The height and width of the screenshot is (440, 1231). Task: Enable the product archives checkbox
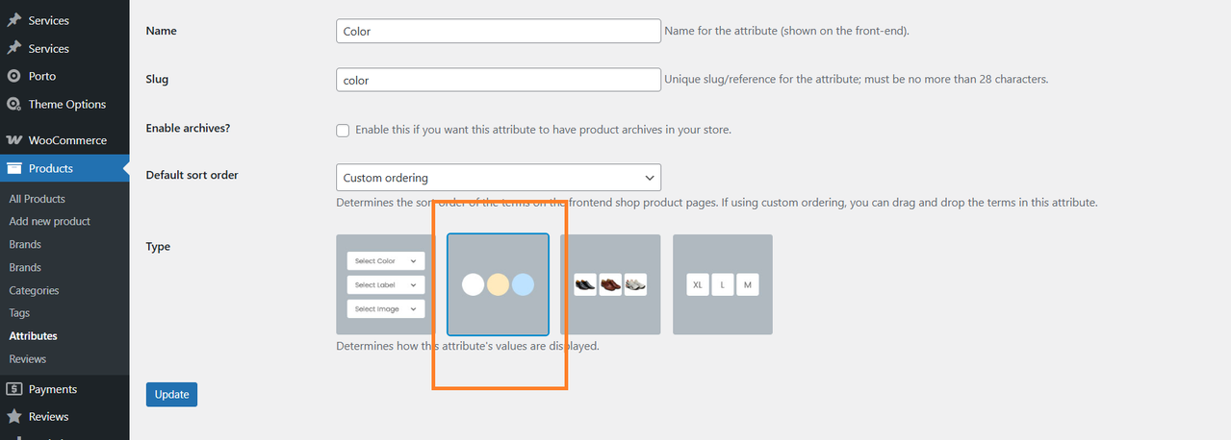[x=343, y=130]
